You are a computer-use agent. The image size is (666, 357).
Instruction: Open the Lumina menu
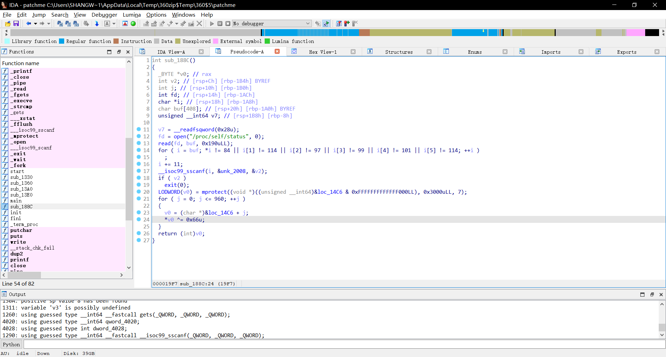click(x=131, y=15)
